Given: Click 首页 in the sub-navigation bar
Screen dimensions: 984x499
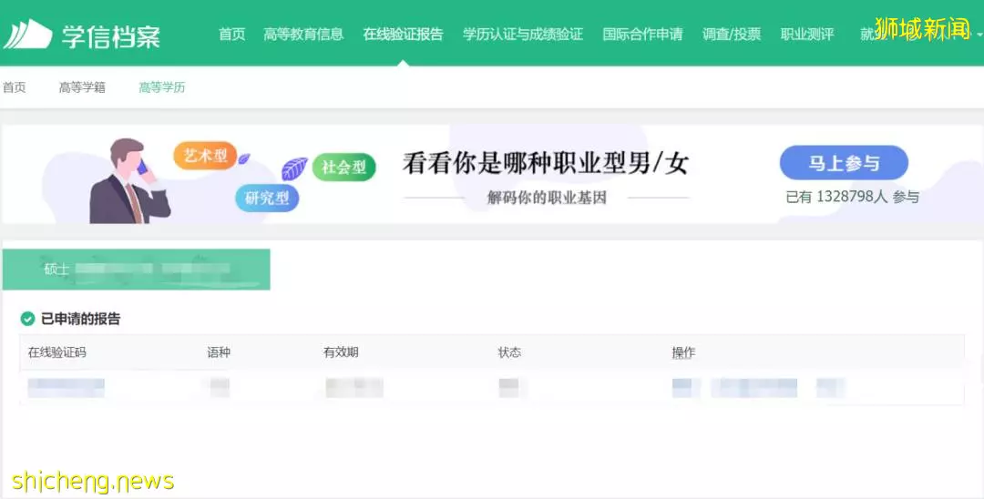Looking at the screenshot, I should tap(14, 87).
